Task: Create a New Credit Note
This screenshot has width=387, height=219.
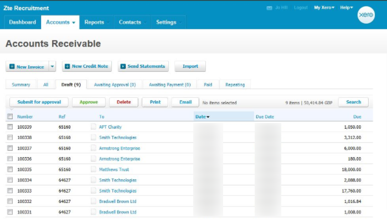Action: tap(87, 66)
